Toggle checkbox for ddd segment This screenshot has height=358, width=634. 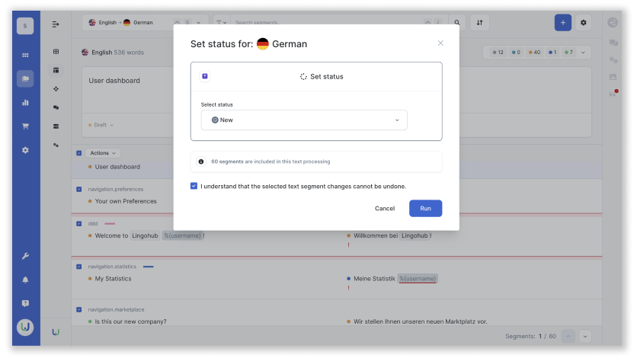(78, 223)
